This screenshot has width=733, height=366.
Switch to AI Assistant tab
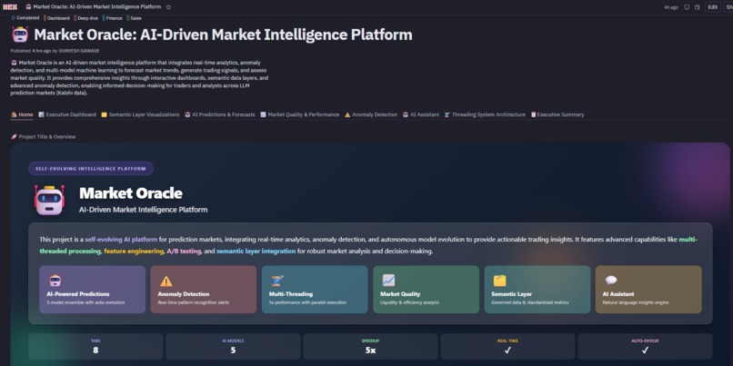421,114
